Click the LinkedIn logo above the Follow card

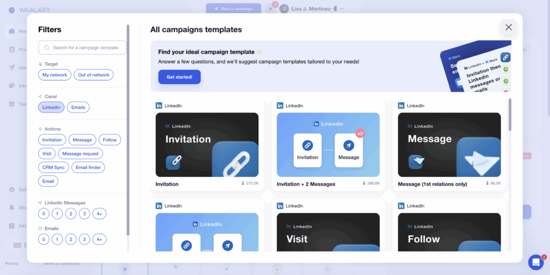(x=401, y=206)
